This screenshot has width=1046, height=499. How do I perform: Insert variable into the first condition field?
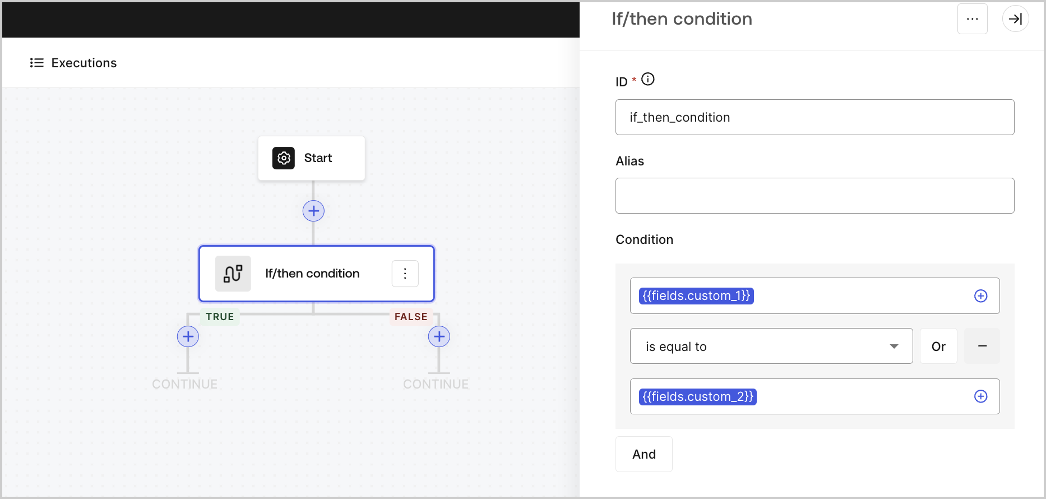click(980, 295)
